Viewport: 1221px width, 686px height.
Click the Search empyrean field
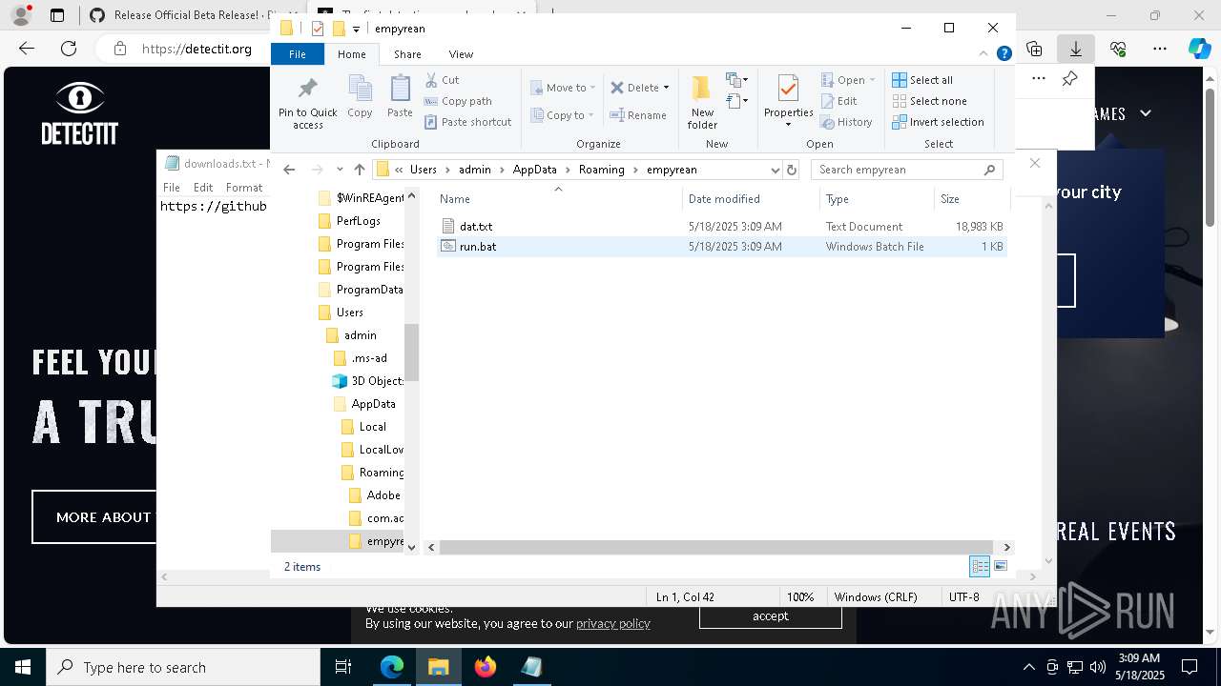[x=906, y=170]
